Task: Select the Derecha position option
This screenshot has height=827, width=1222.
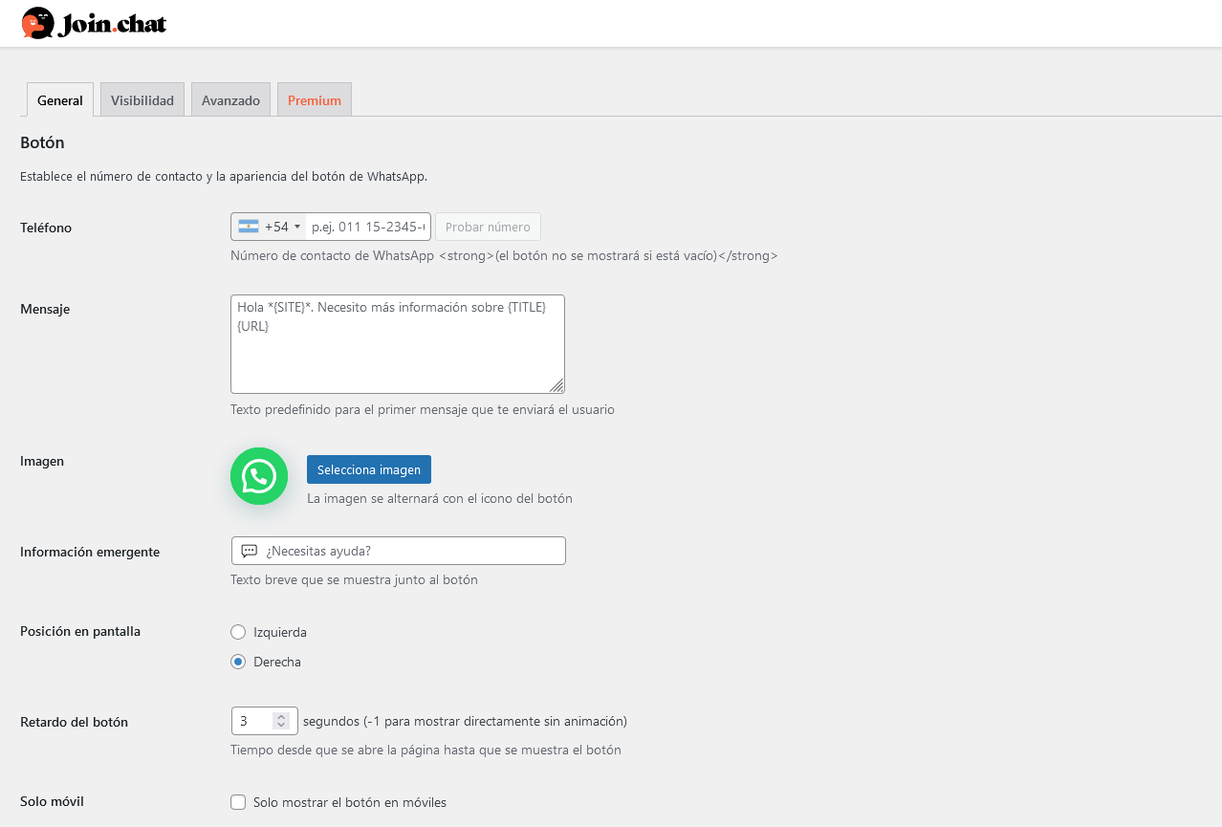Action: click(238, 662)
